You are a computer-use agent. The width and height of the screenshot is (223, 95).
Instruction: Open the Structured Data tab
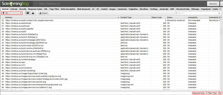pos(183,9)
